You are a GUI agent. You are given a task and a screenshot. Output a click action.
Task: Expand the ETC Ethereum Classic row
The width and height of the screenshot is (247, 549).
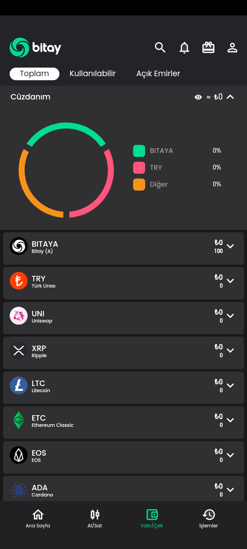(x=123, y=422)
